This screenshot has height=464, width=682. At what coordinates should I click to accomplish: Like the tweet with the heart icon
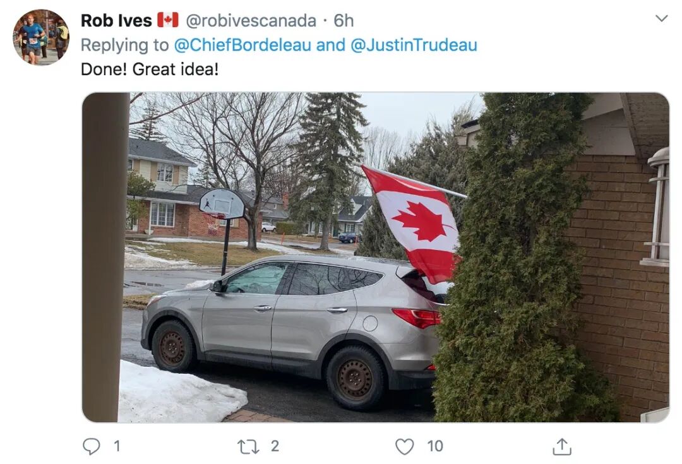coord(405,446)
